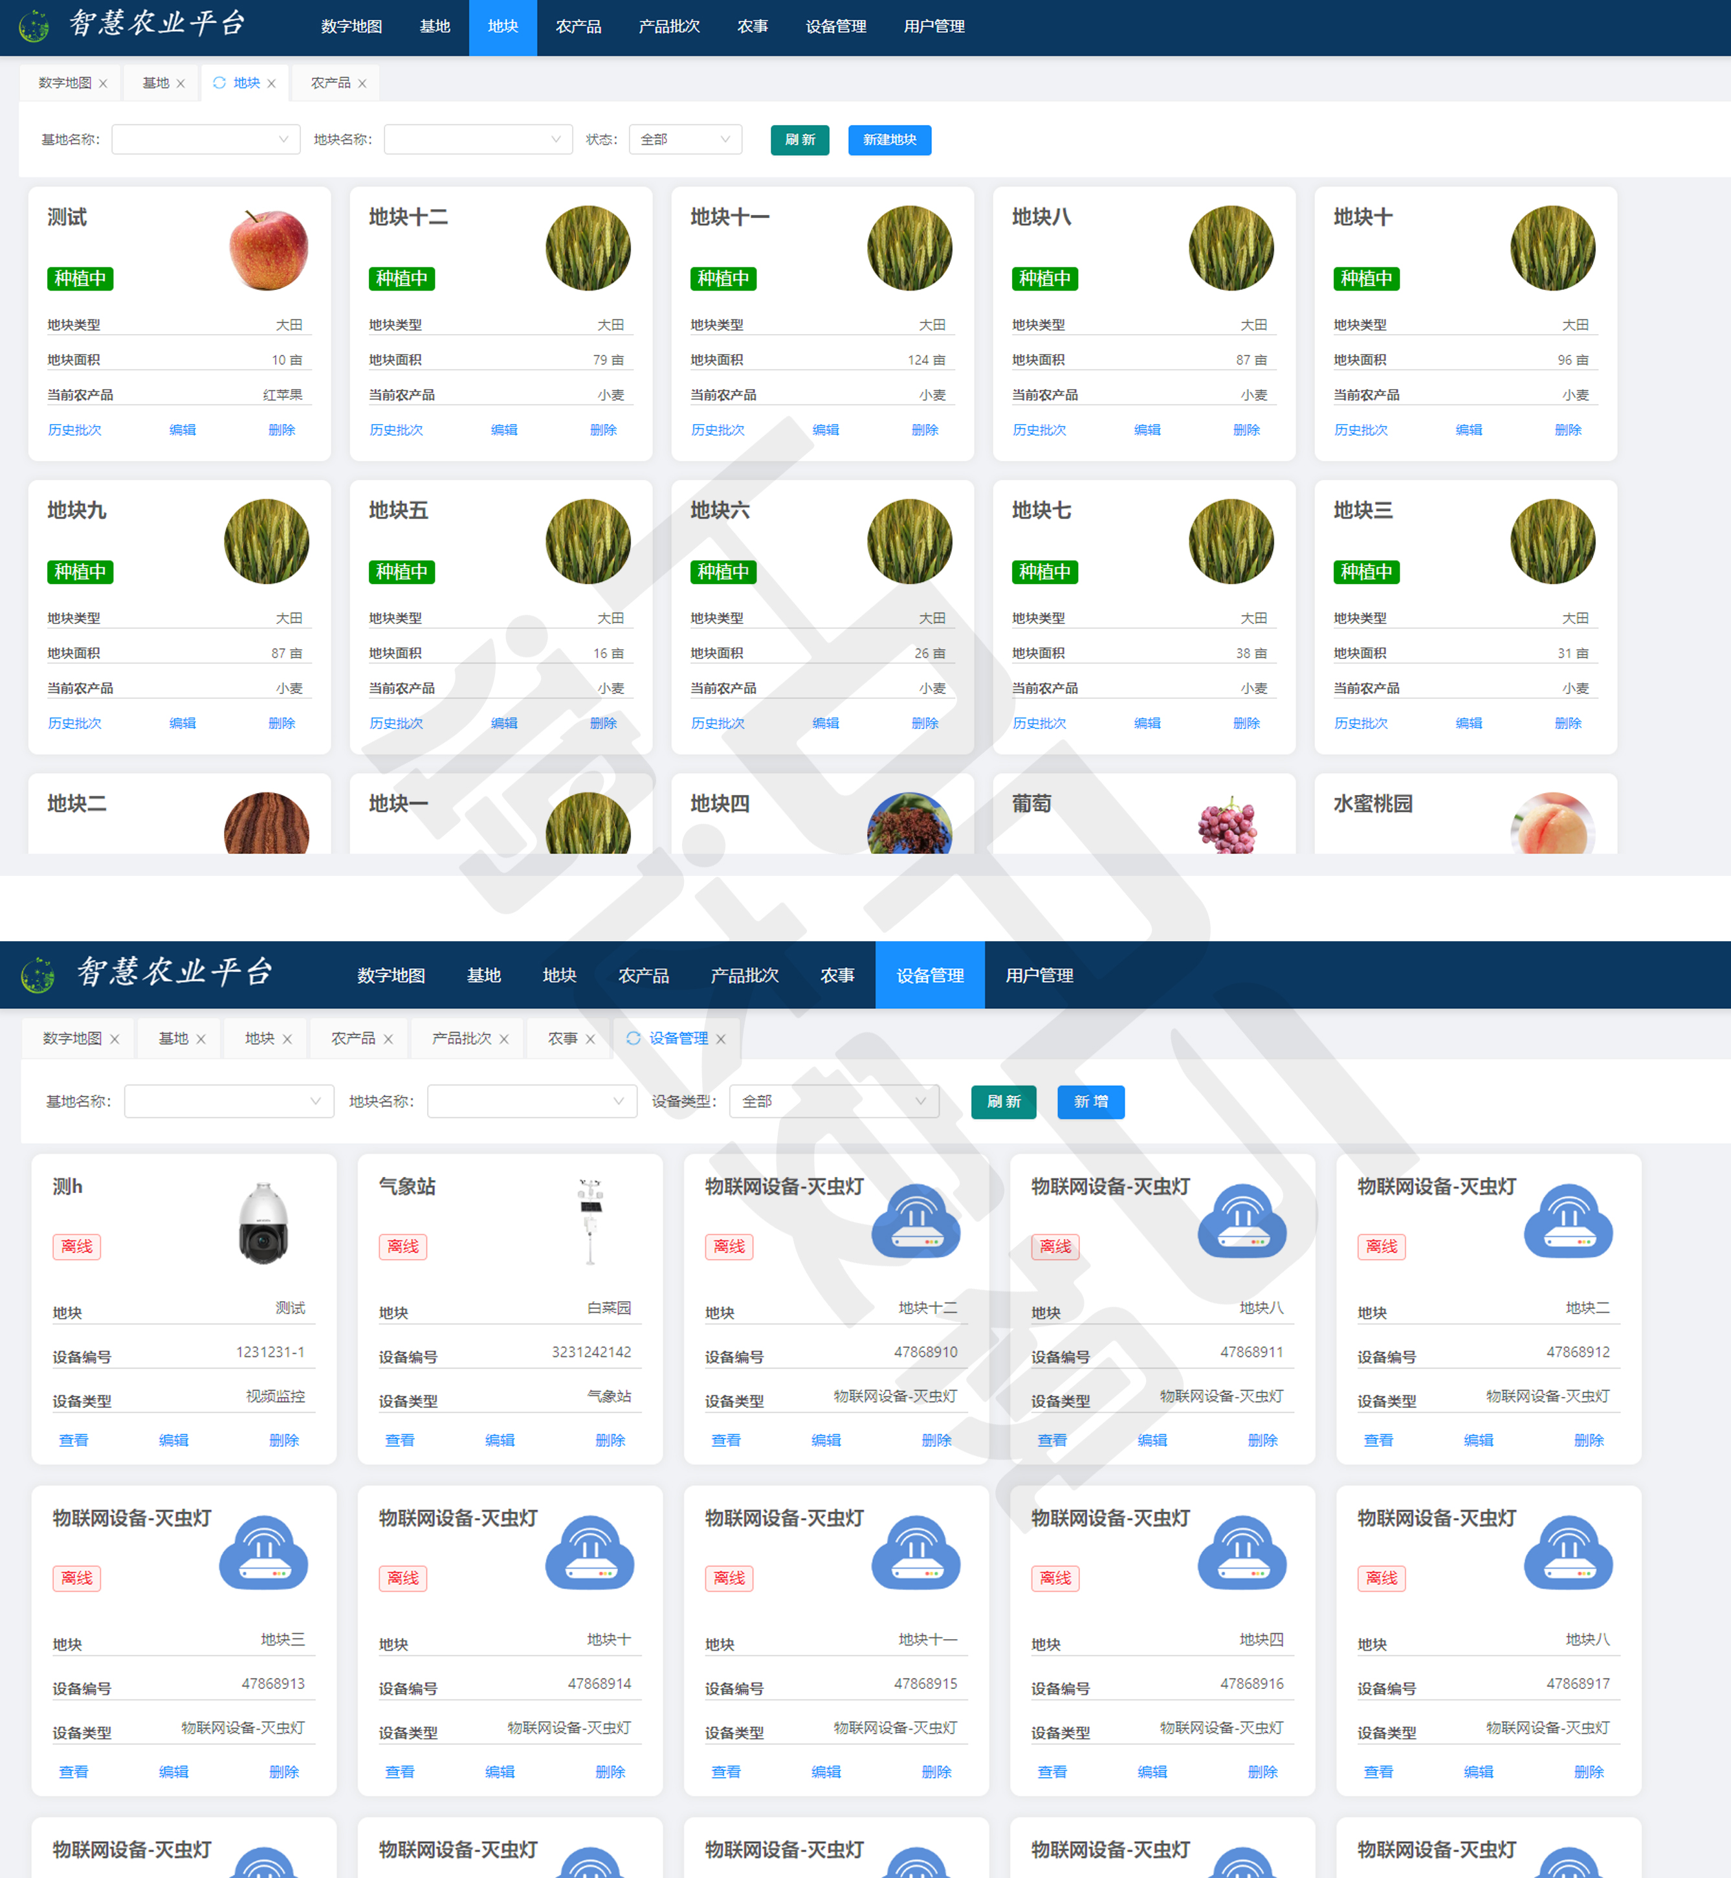
Task: Click the 种植中 status tag on 地块八
Action: pyautogui.click(x=1044, y=278)
